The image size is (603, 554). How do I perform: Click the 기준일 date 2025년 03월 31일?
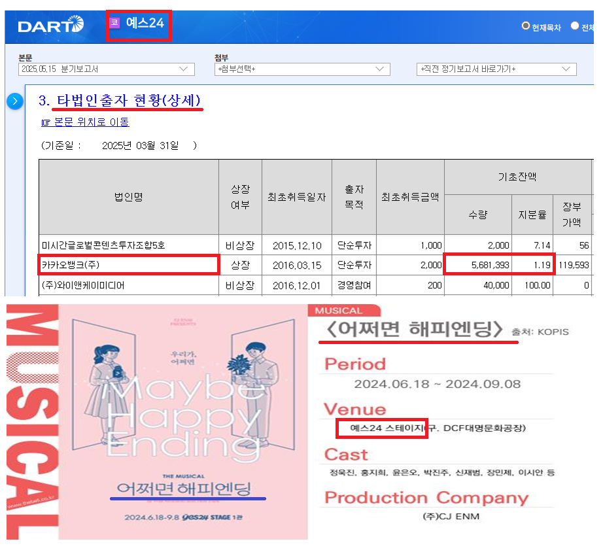point(141,145)
